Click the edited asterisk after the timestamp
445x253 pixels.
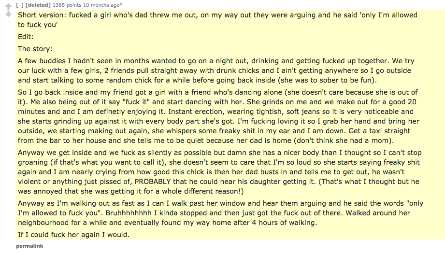(121, 4)
